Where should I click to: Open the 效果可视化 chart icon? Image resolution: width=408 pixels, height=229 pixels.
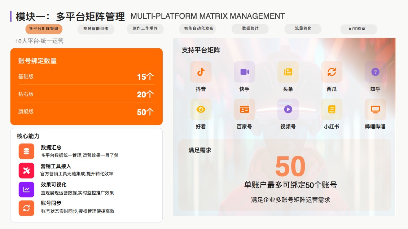26,189
